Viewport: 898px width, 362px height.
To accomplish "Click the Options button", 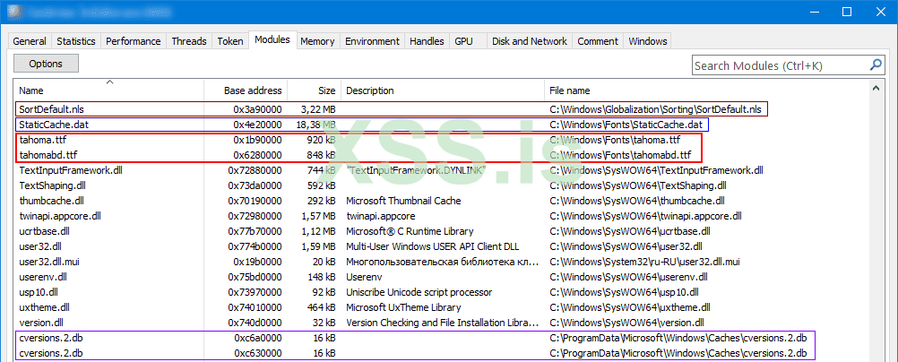I will click(46, 64).
